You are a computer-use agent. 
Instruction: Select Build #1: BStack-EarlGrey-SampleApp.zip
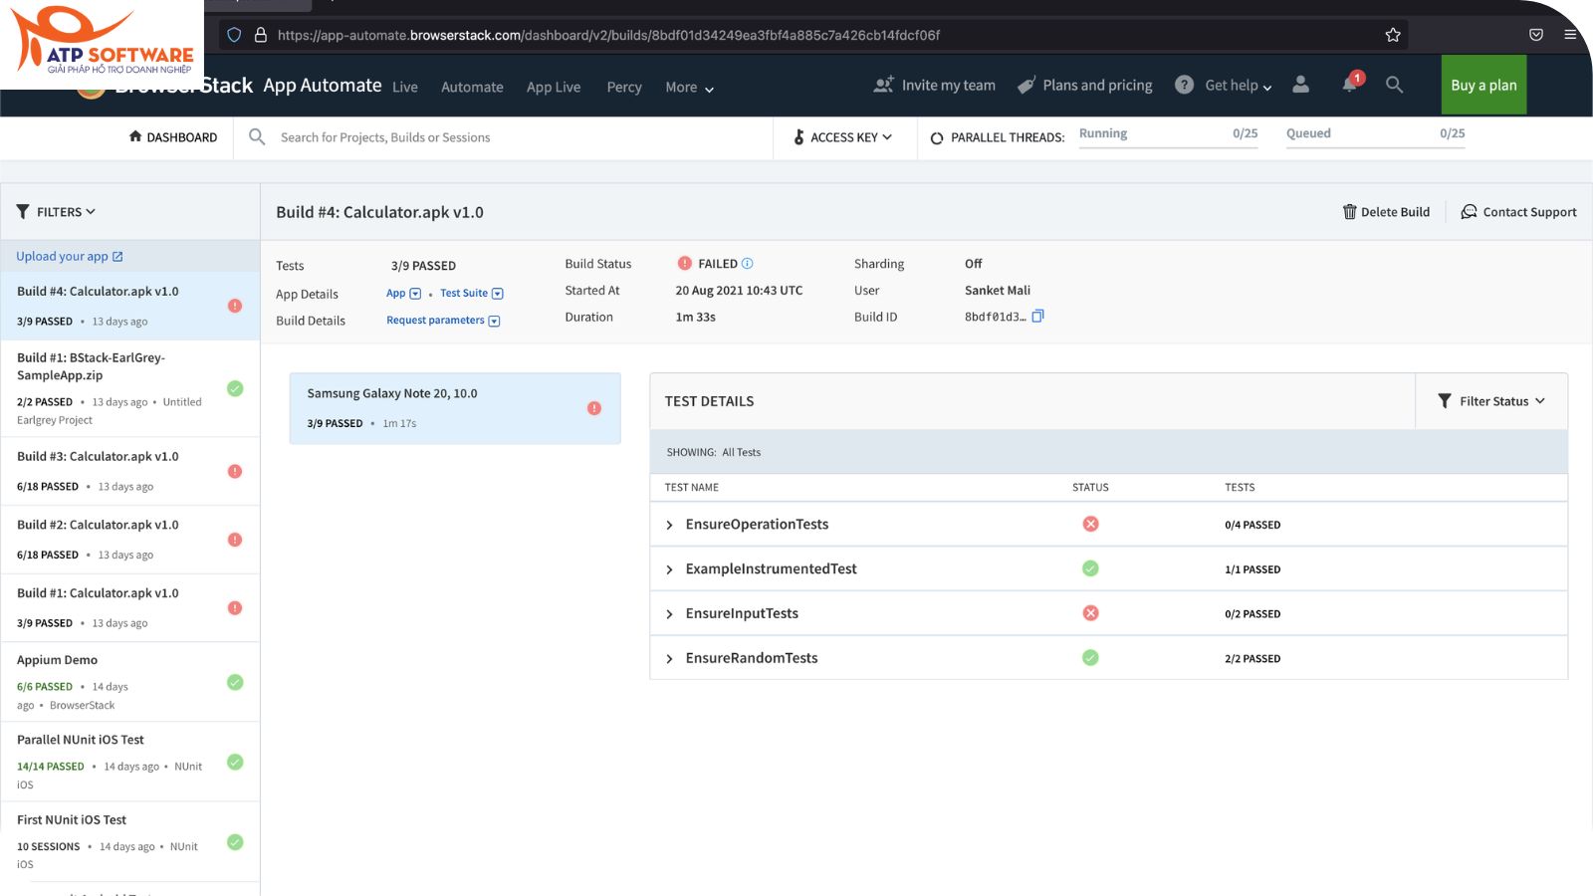[x=129, y=388]
